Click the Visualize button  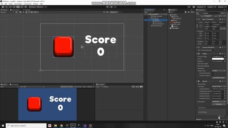219,104
